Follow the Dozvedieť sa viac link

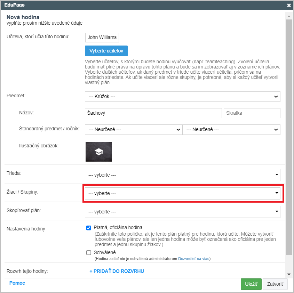tap(193, 259)
